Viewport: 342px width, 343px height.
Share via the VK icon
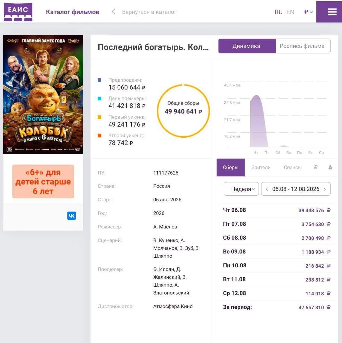pyautogui.click(x=71, y=216)
